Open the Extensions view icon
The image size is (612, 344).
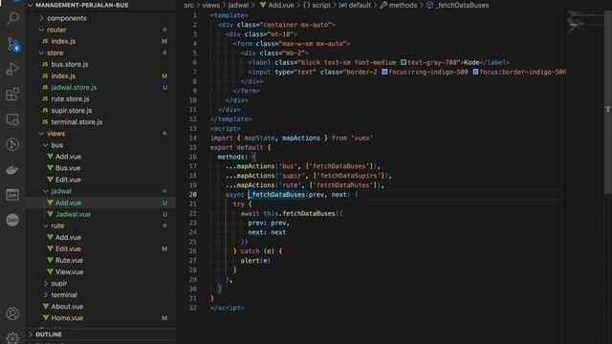(x=12, y=94)
